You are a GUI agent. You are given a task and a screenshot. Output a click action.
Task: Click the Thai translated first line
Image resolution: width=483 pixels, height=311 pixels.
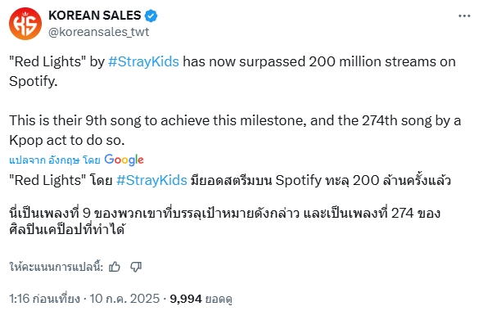230,180
